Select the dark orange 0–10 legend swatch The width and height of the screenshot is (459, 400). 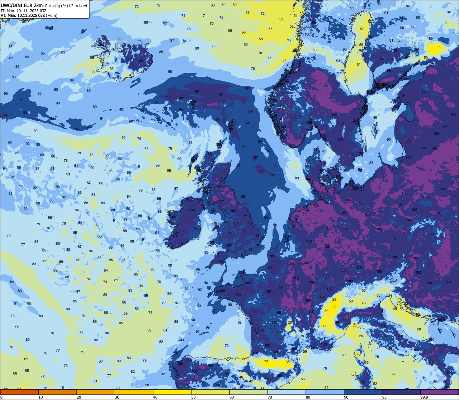point(19,392)
